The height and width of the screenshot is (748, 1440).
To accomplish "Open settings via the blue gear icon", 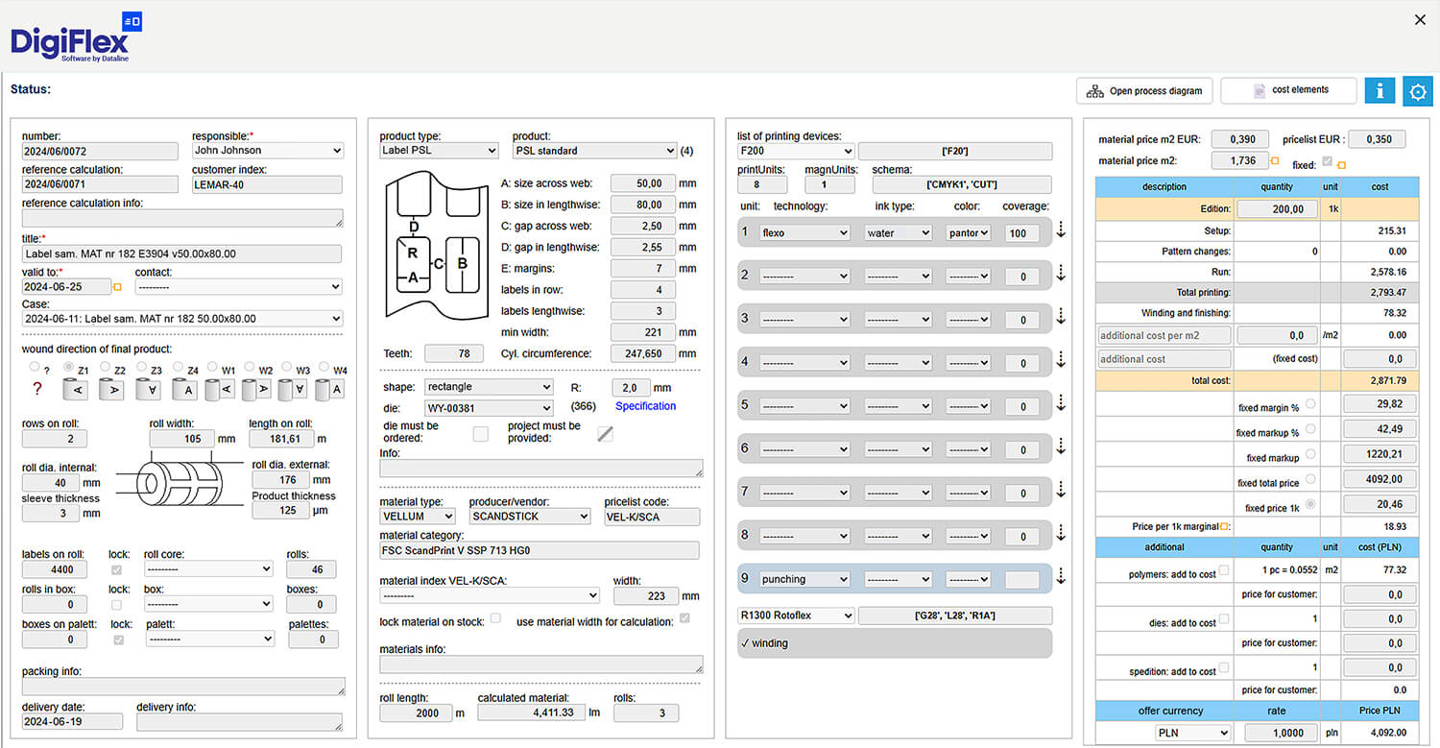I will 1417,90.
